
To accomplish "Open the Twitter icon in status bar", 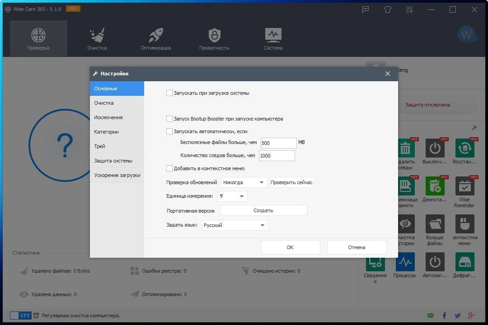I will 457,316.
